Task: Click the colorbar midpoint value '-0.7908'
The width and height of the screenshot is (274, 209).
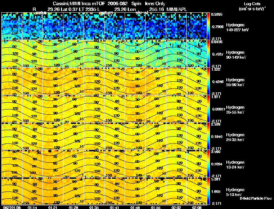Action: coord(217,27)
